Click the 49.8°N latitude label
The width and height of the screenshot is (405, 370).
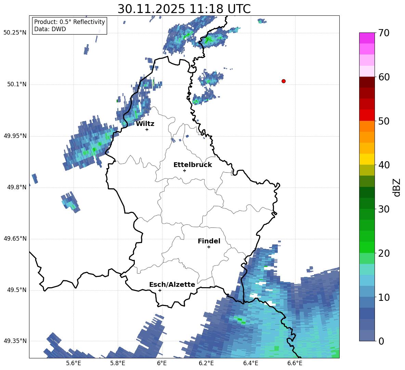(17, 187)
